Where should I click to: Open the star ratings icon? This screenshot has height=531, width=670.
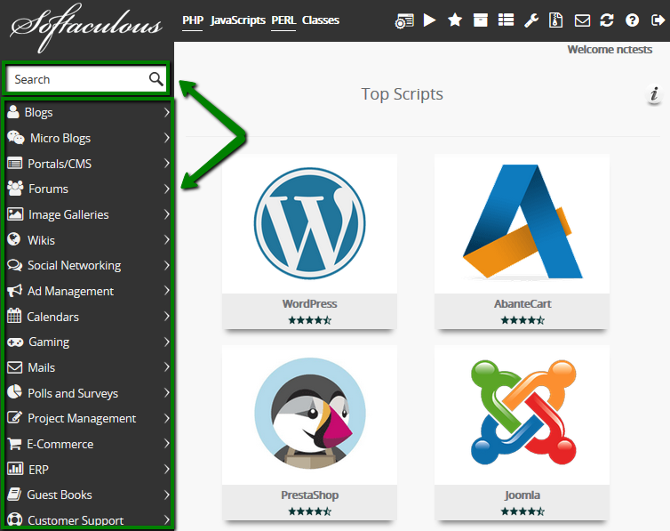(455, 20)
